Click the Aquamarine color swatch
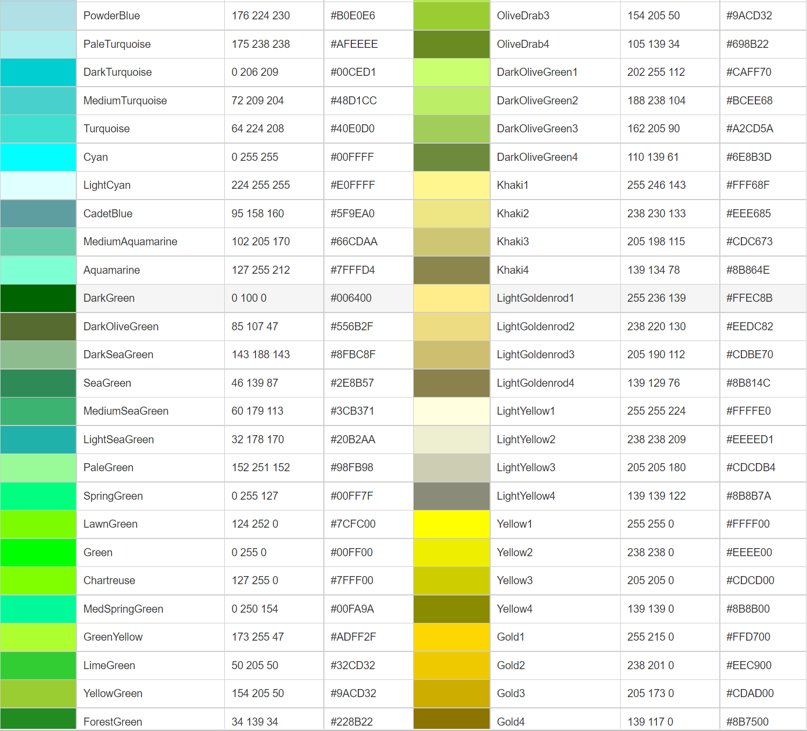This screenshot has height=731, width=807. tap(38, 269)
